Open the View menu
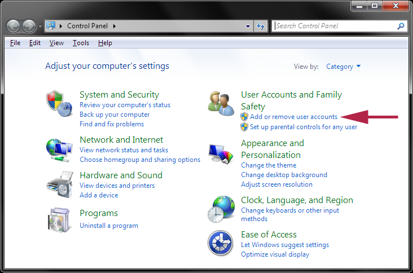The width and height of the screenshot is (413, 273). click(56, 43)
